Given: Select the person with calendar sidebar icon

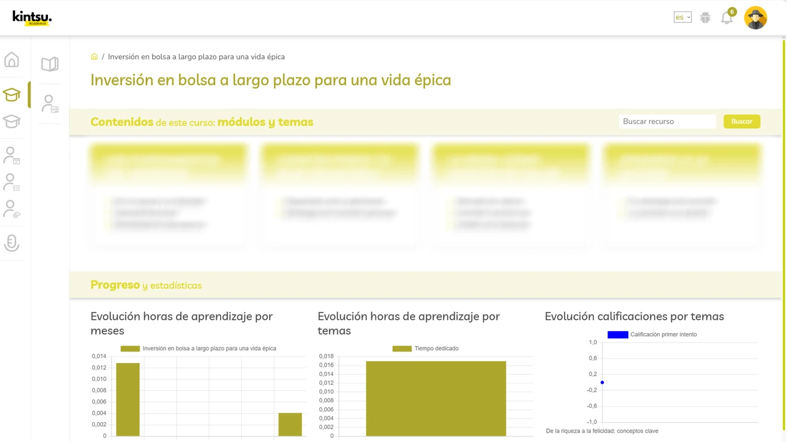Looking at the screenshot, I should [x=11, y=155].
